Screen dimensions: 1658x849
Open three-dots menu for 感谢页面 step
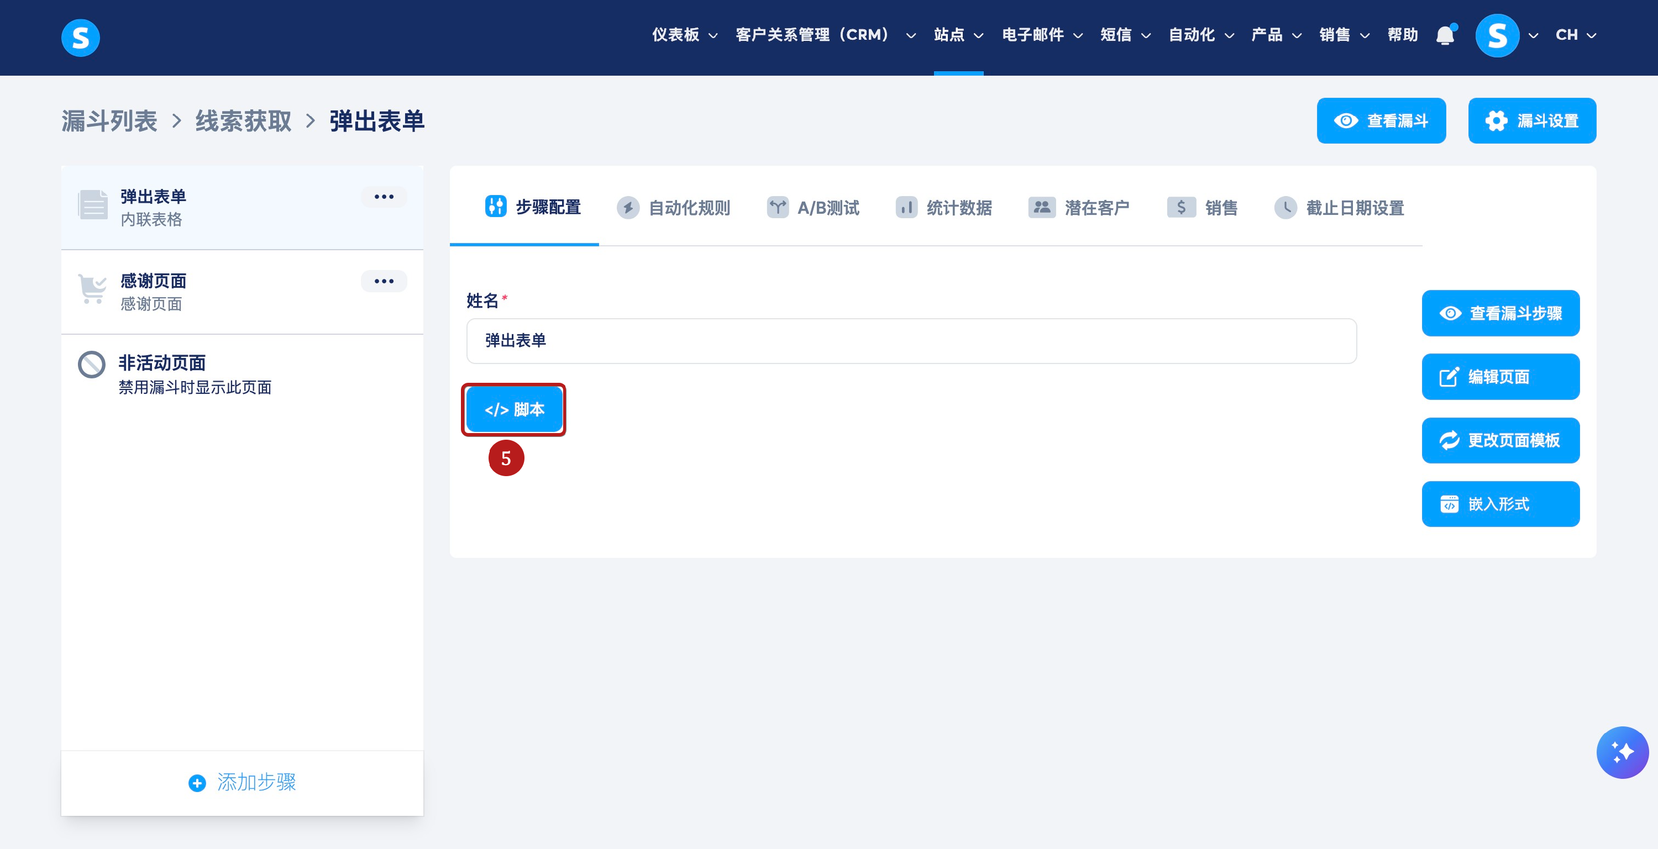point(384,281)
